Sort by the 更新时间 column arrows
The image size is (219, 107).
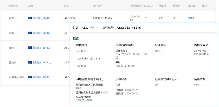pyautogui.click(x=142, y=6)
